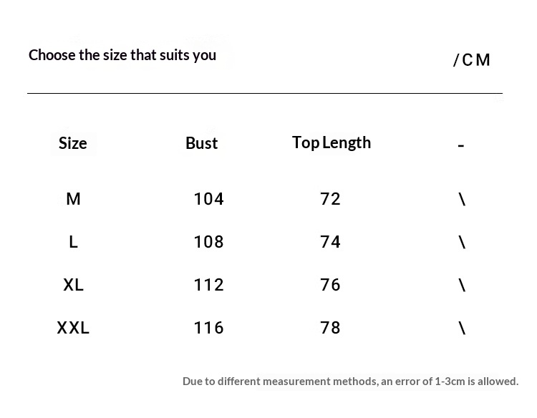
Task: Click the bust value 104
Action: pos(208,199)
